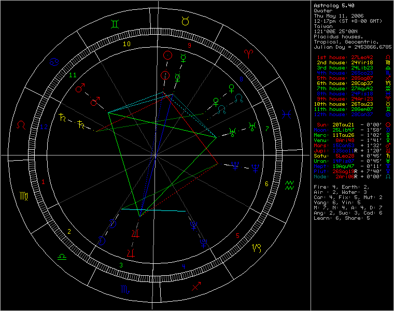
Task: Click the green Libra glyph on the zodiac ring
Action: (x=62, y=257)
